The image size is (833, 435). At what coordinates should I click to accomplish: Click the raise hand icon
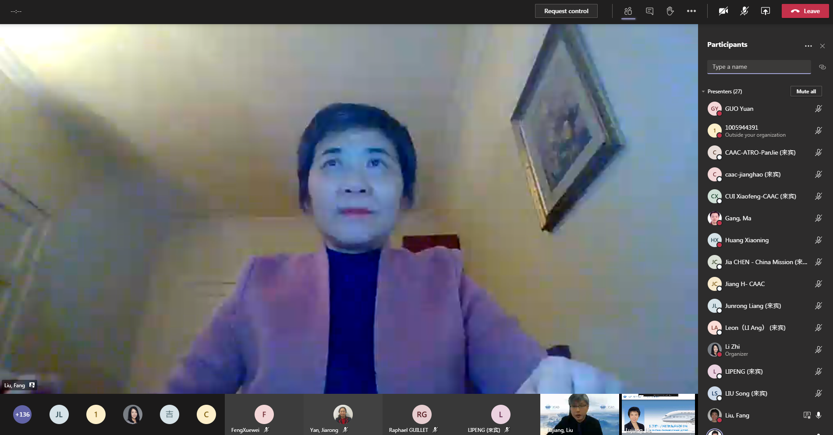[x=670, y=11]
